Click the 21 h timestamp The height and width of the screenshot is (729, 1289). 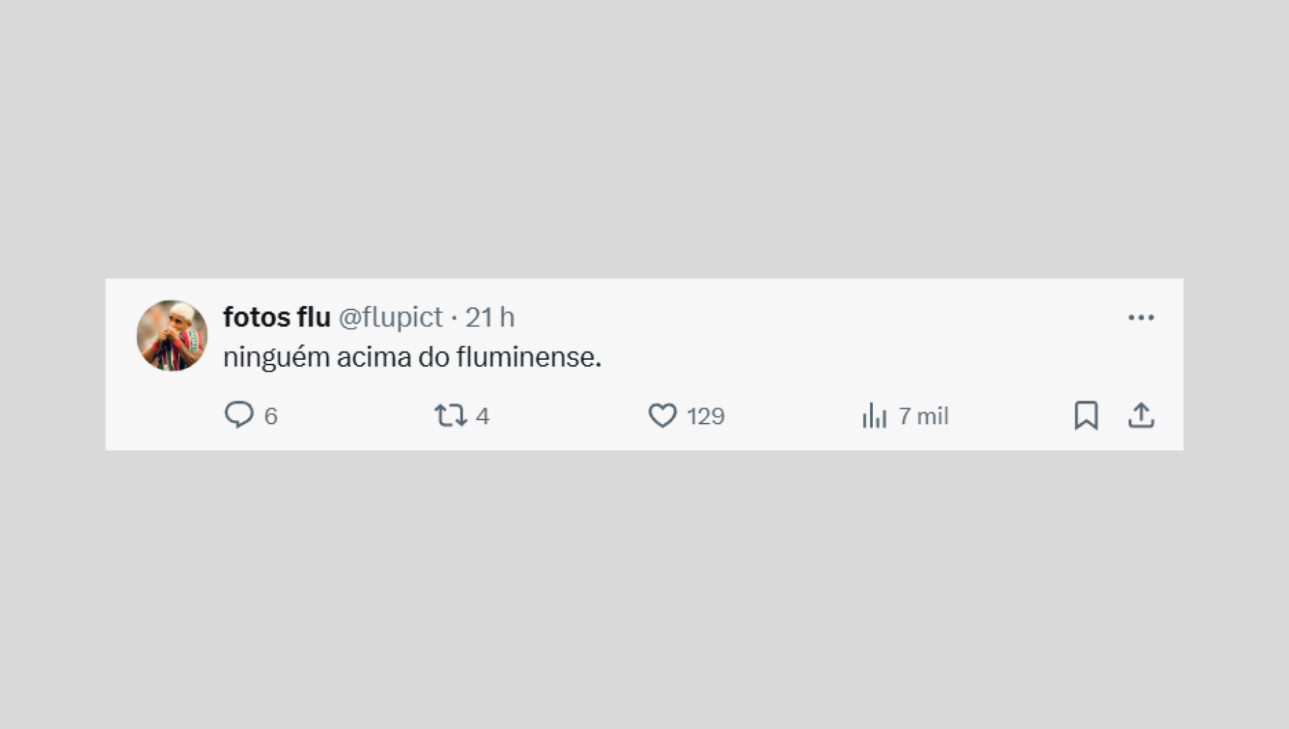(491, 317)
